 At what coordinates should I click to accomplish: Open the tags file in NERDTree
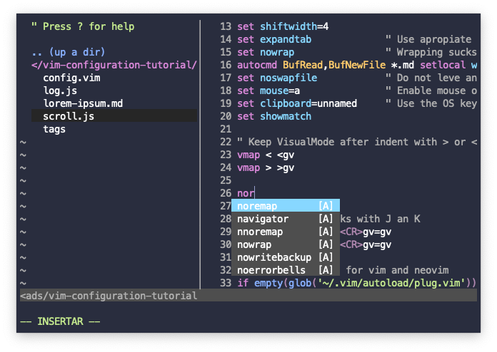tap(54, 129)
